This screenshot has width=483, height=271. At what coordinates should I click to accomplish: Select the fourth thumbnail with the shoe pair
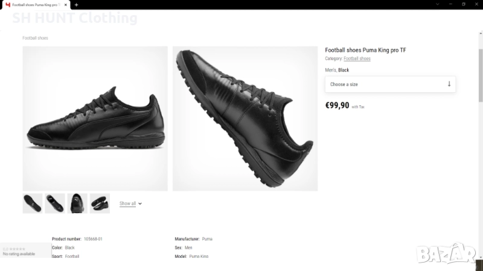click(x=100, y=204)
